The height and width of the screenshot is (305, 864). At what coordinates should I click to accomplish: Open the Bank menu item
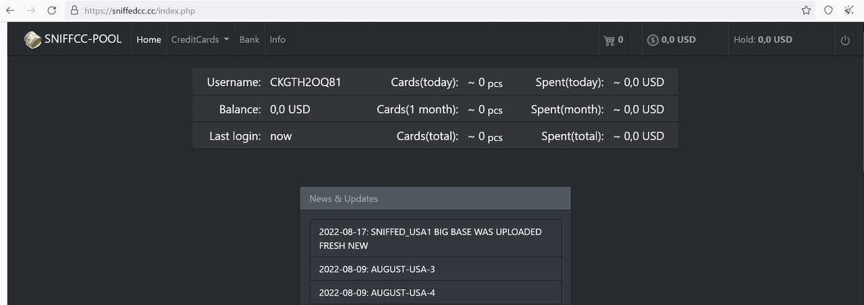249,40
